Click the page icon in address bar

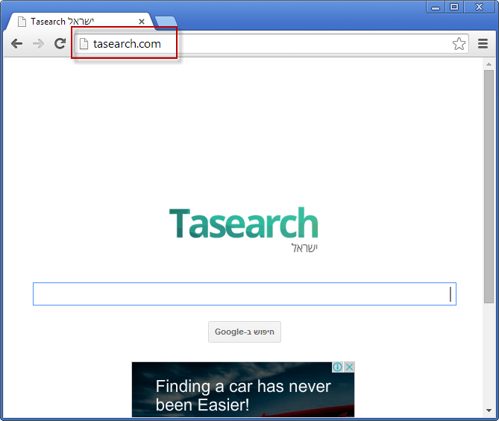pos(84,43)
